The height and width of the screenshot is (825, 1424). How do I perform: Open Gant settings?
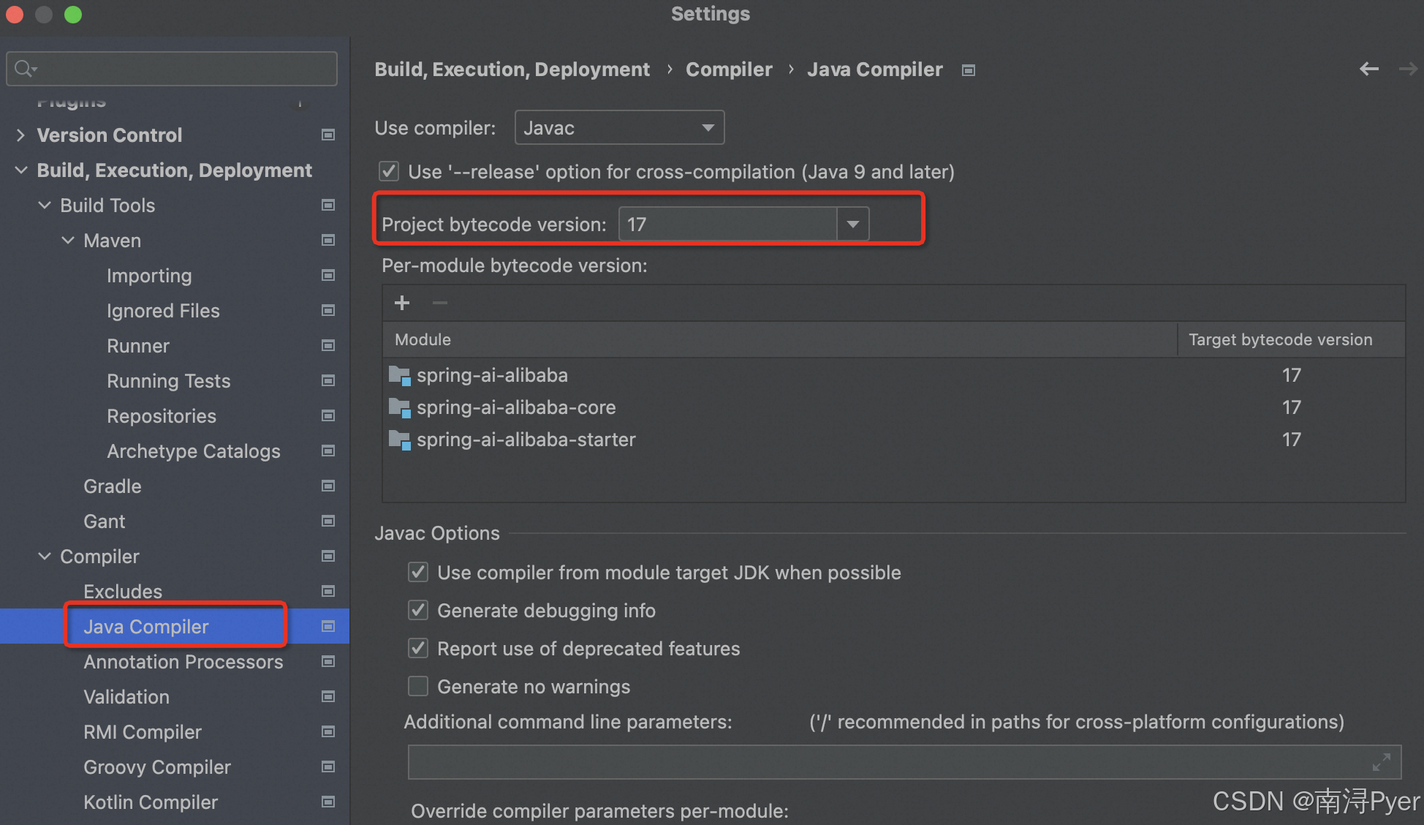[x=105, y=521]
